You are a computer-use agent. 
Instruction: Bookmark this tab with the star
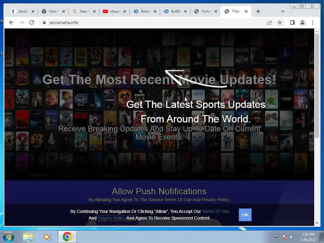pyautogui.click(x=280, y=22)
